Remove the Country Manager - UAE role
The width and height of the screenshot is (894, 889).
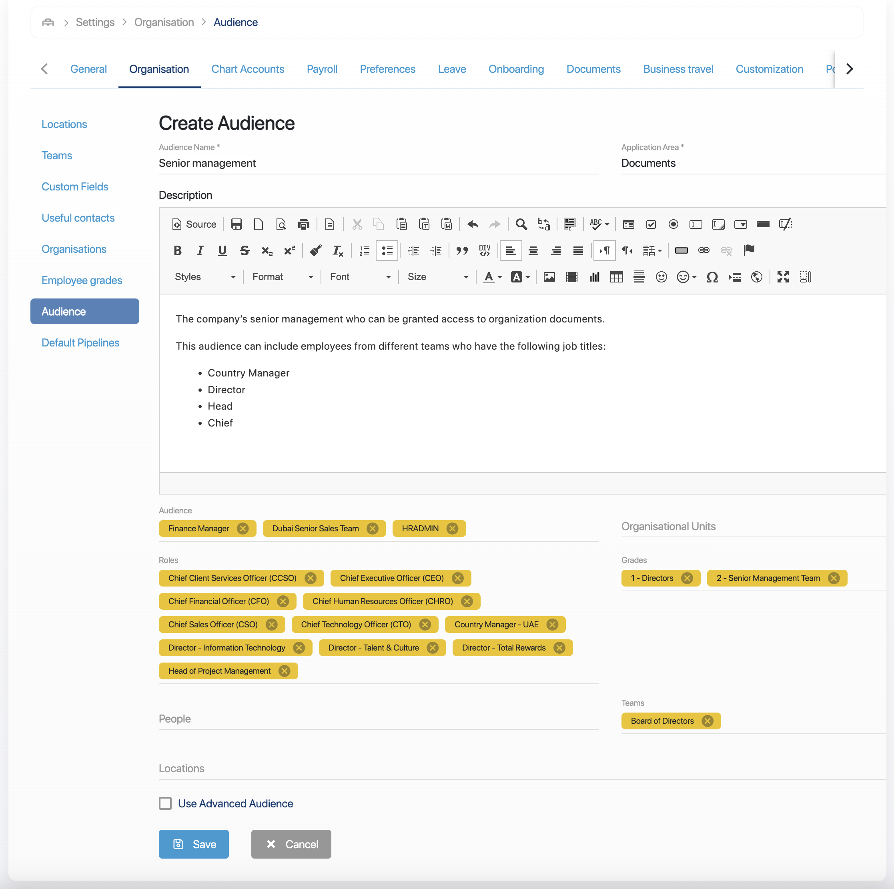tap(552, 625)
